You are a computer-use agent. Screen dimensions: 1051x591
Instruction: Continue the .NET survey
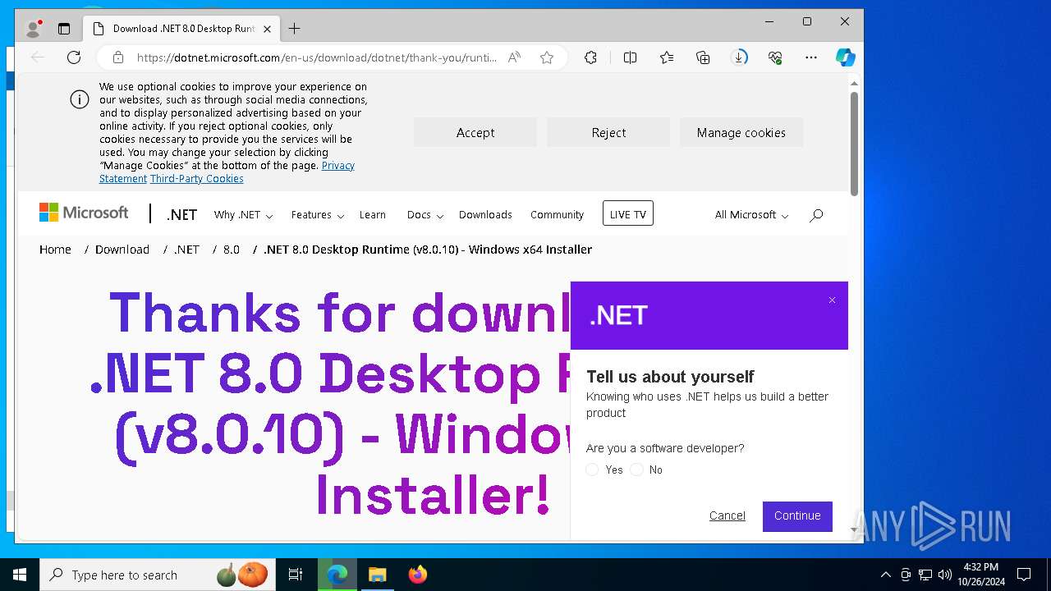click(797, 515)
